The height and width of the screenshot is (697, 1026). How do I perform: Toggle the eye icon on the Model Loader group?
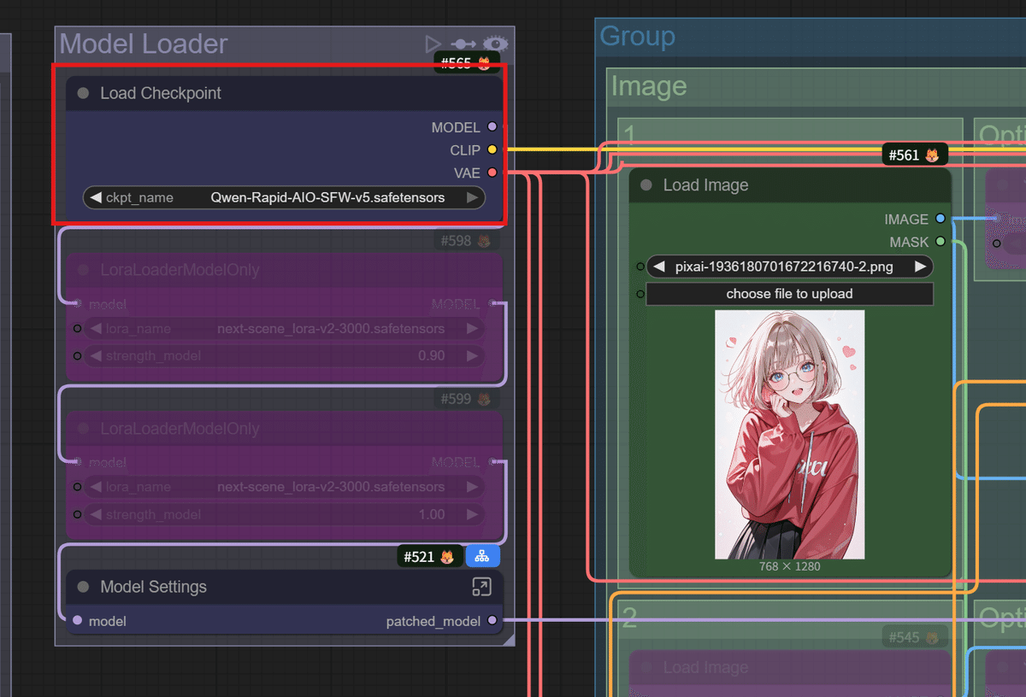(x=496, y=44)
